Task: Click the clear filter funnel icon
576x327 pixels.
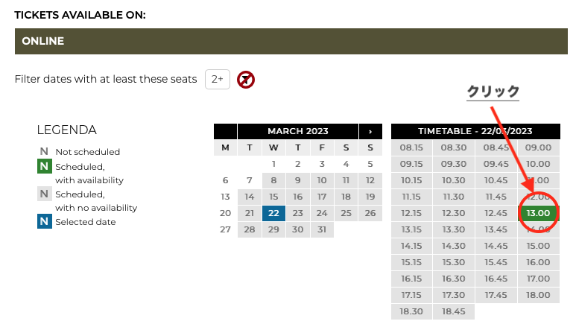Action: (x=246, y=79)
